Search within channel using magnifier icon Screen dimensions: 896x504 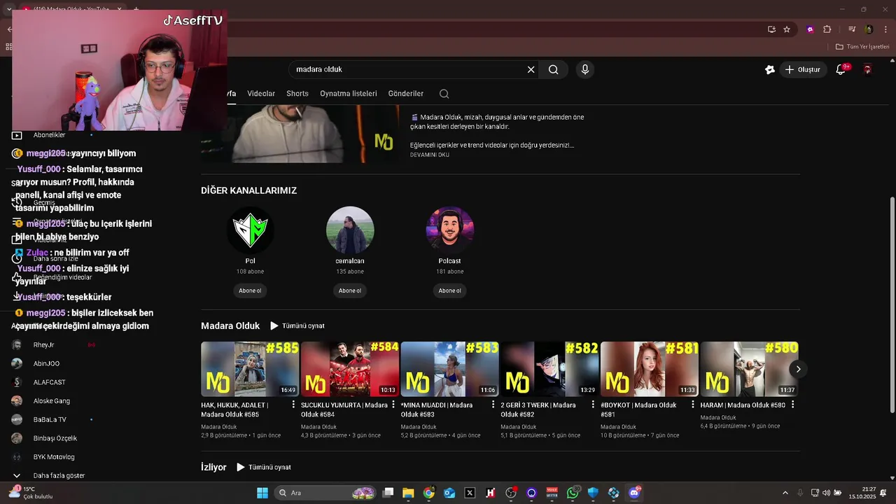coord(444,94)
